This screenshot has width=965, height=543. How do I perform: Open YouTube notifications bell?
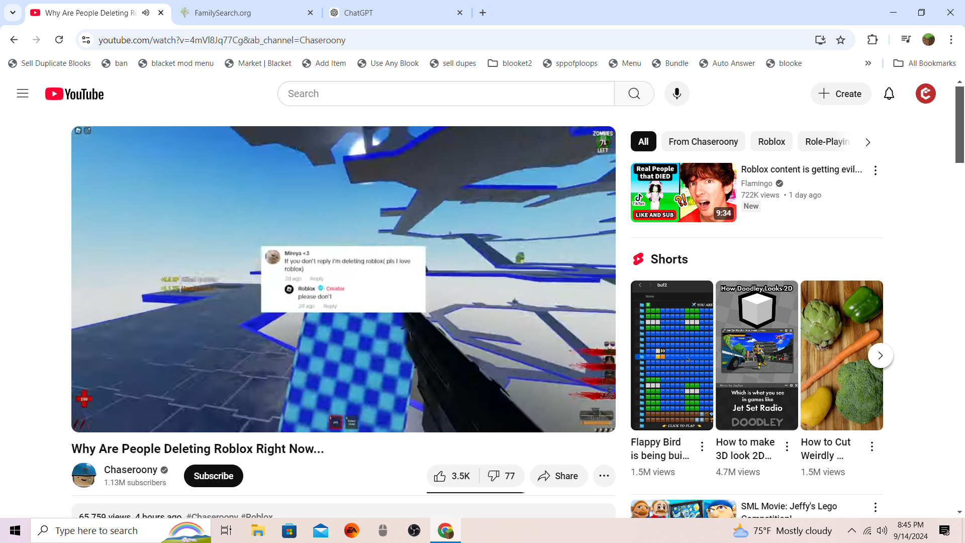click(x=889, y=94)
